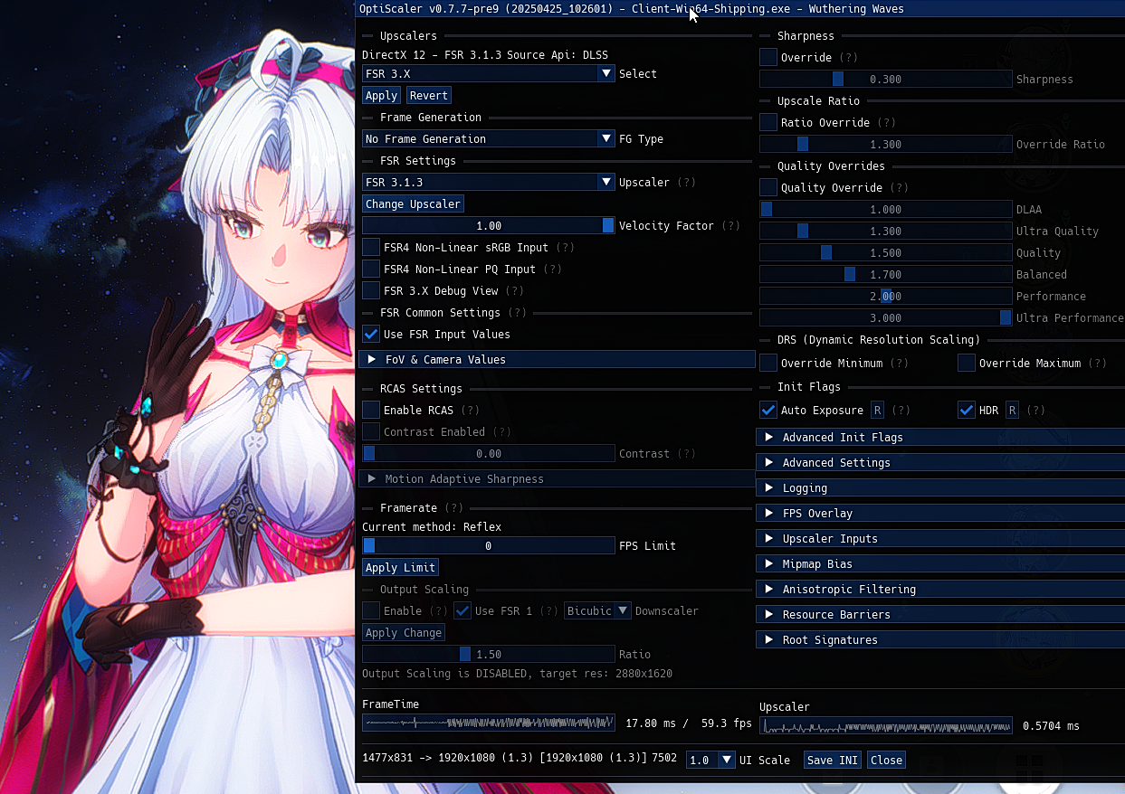Viewport: 1125px width, 794px height.
Task: Uncheck Use FSR Input Values
Action: (x=371, y=334)
